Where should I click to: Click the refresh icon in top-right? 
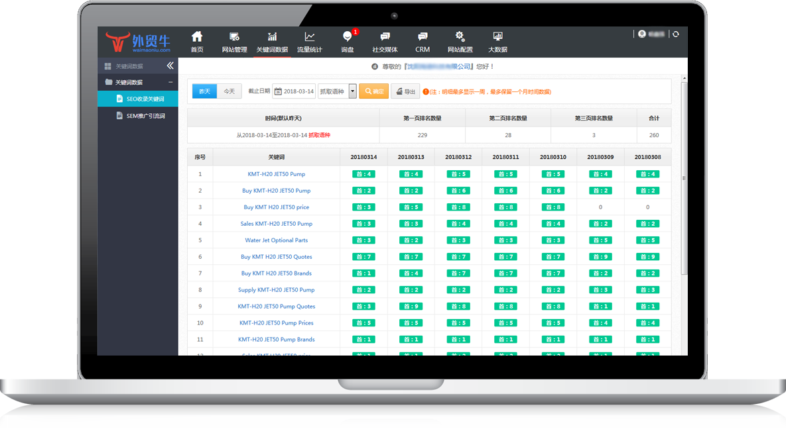(675, 34)
